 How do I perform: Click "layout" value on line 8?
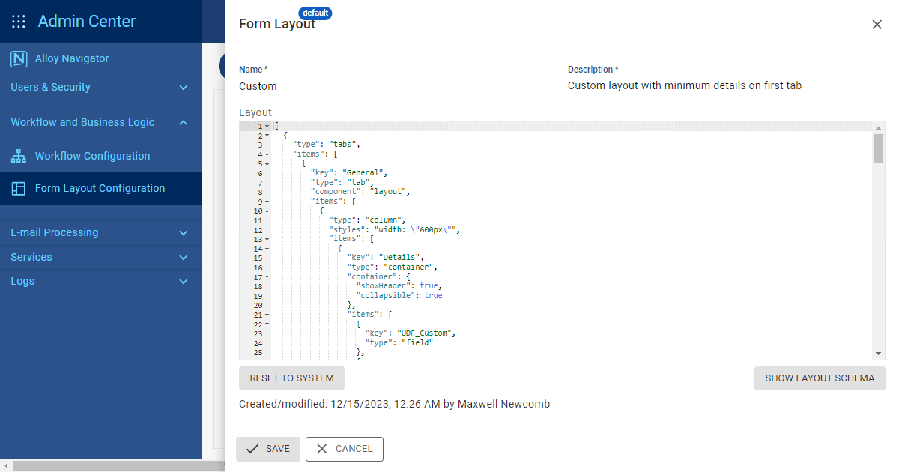point(390,192)
